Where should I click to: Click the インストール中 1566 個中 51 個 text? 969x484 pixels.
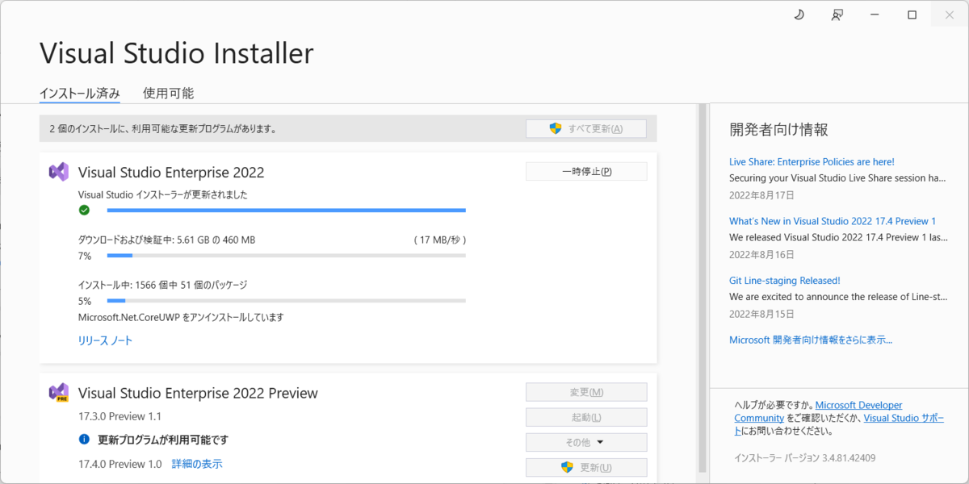click(x=162, y=285)
